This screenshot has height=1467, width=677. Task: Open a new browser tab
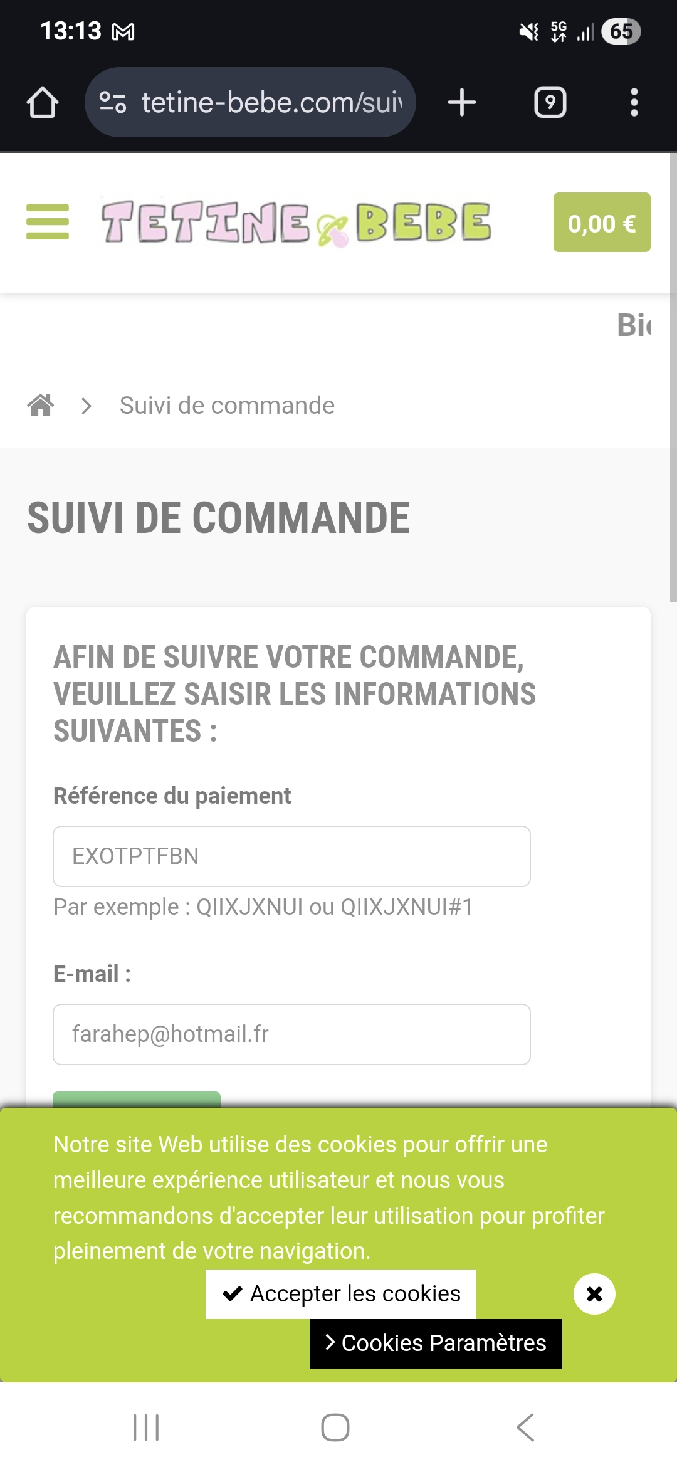(x=462, y=102)
